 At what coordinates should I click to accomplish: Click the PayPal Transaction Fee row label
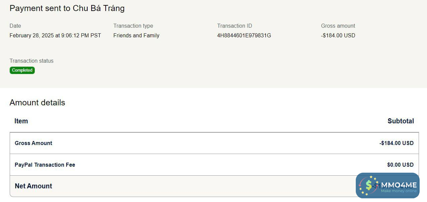point(45,165)
